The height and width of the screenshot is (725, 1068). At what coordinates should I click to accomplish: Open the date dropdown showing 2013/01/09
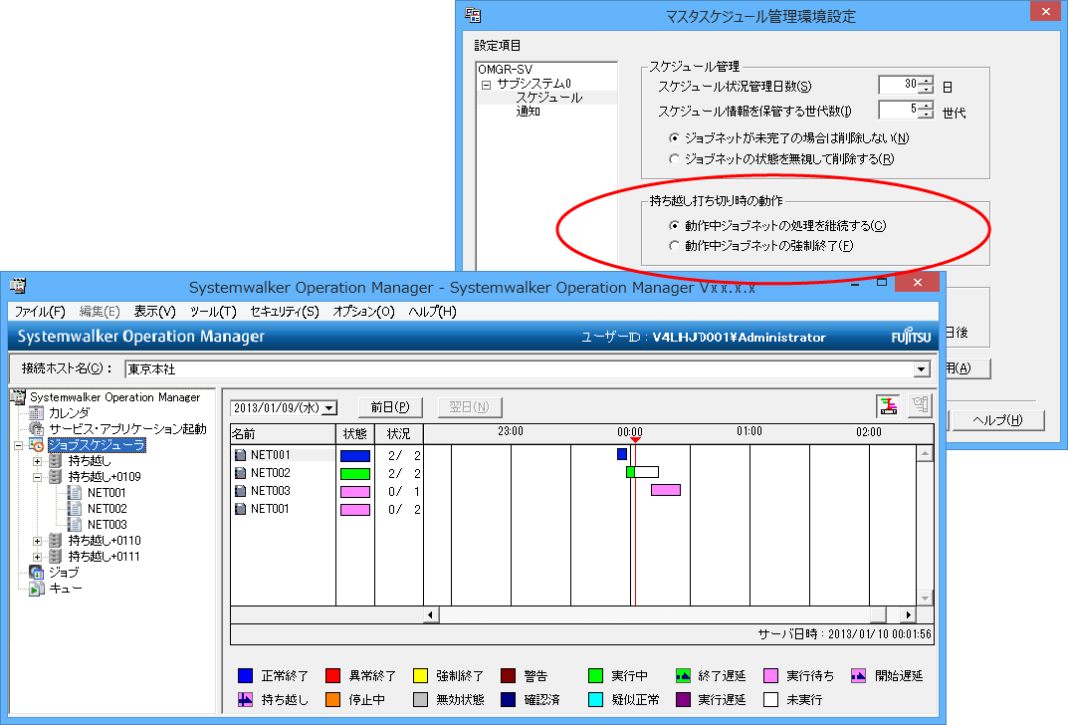tap(329, 407)
